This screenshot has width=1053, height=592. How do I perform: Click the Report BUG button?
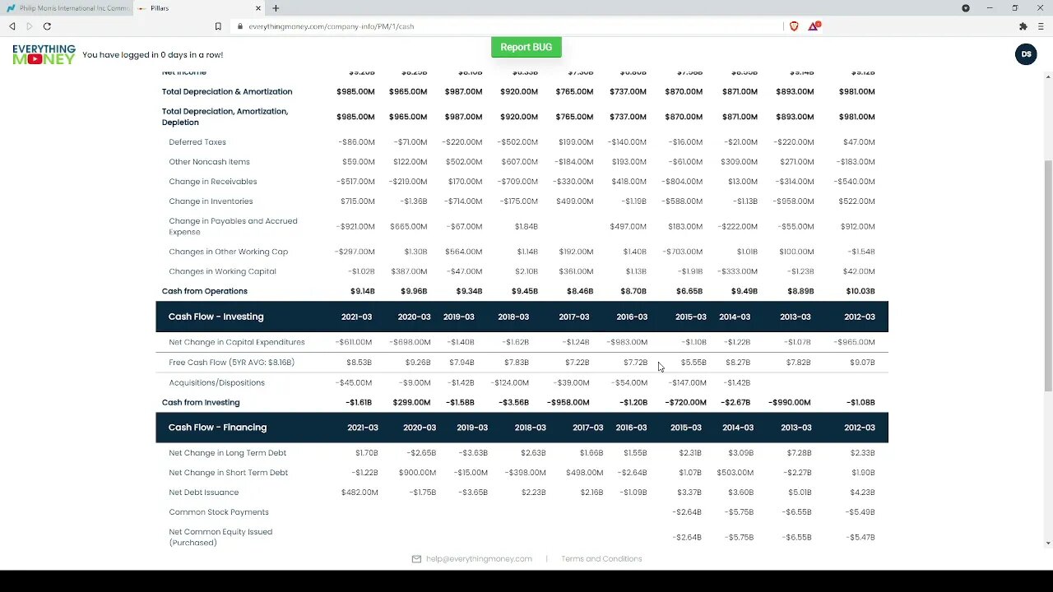point(526,47)
